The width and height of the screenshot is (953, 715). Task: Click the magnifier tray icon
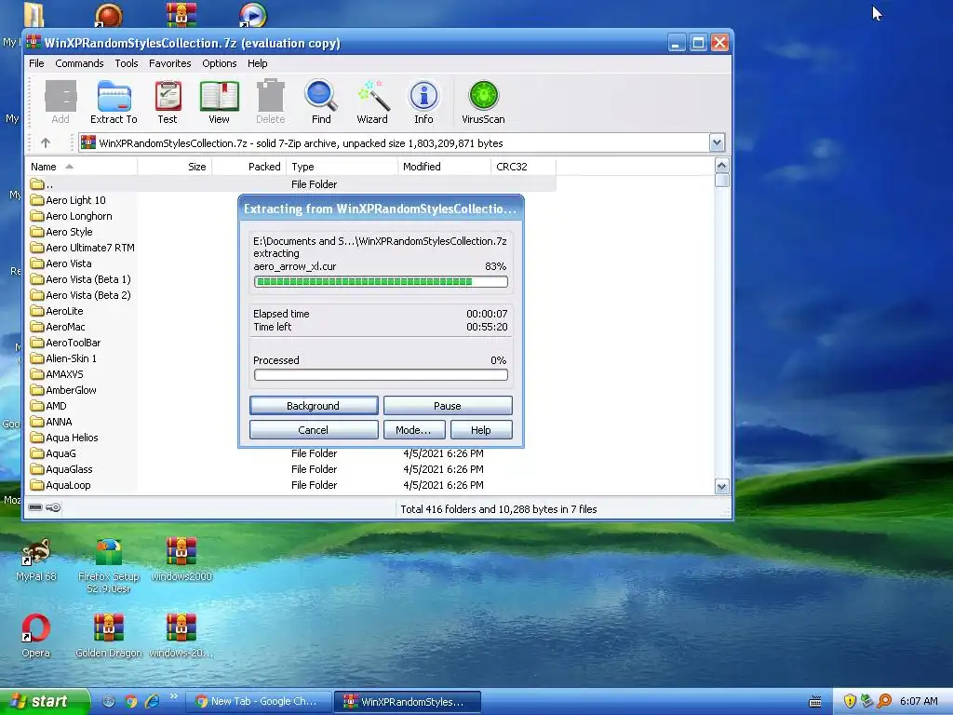tap(884, 701)
